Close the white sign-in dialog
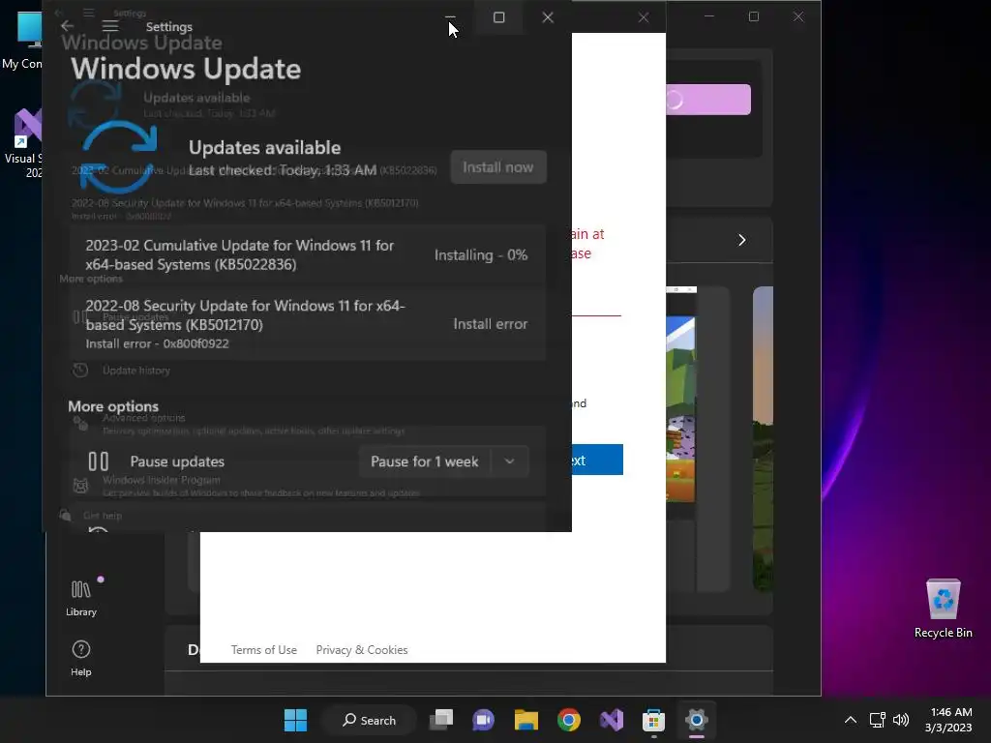This screenshot has height=743, width=991. pyautogui.click(x=644, y=17)
